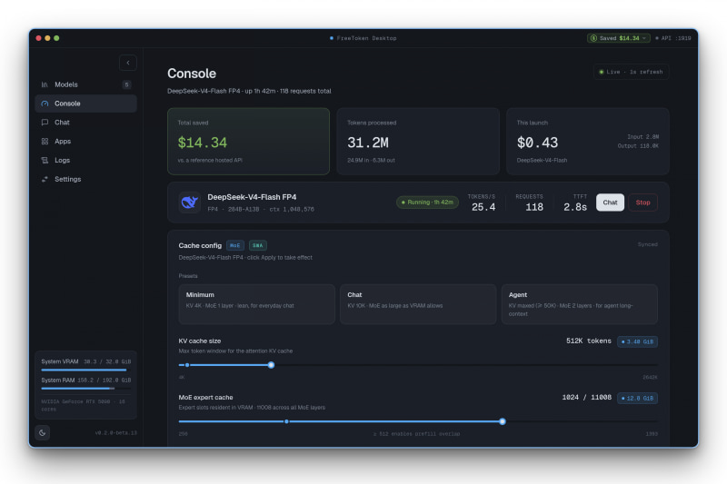Open the Settings section
The width and height of the screenshot is (727, 484).
[85, 179]
